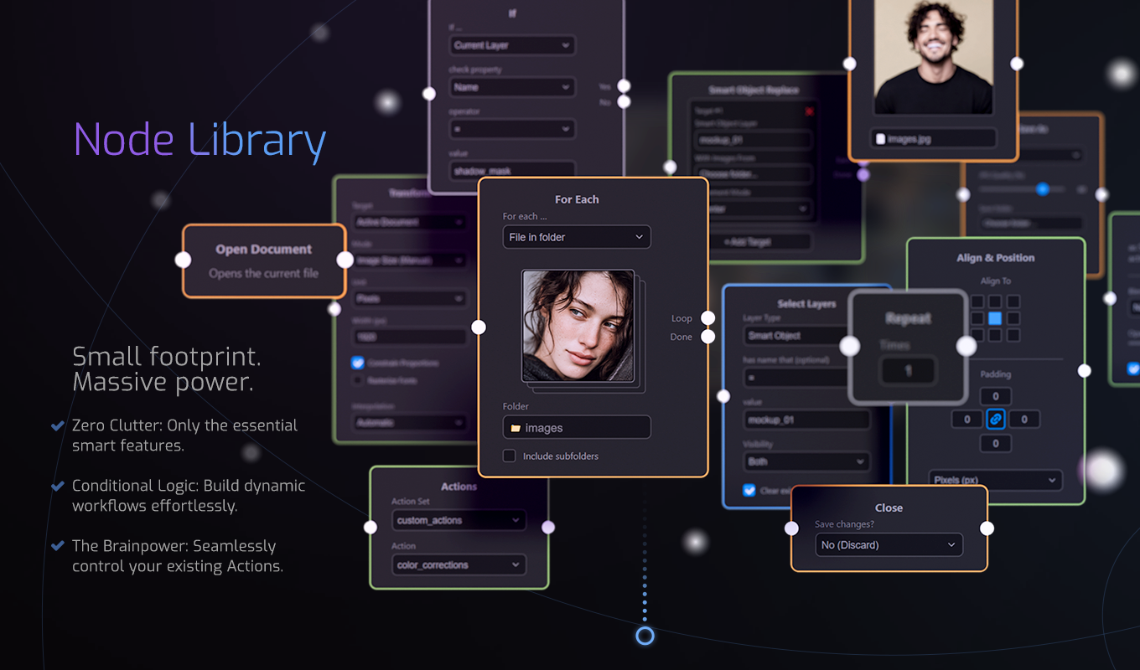This screenshot has width=1140, height=670.
Task: Click the images.jpg file name field
Action: [934, 139]
